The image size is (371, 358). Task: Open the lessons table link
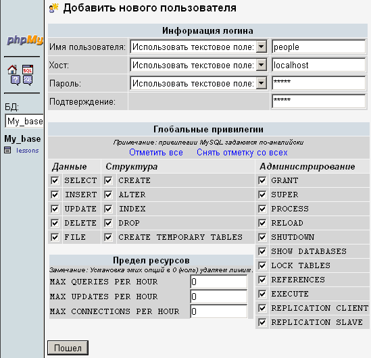[x=27, y=151]
